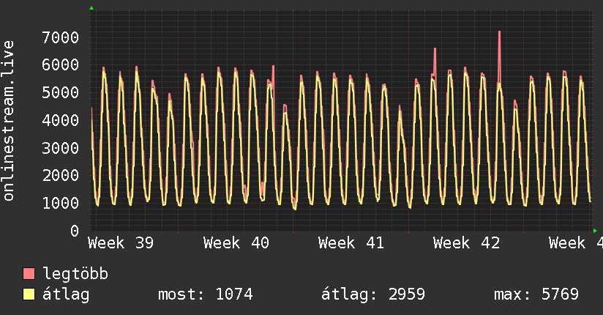Click the Week 42 axis label

pyautogui.click(x=466, y=243)
